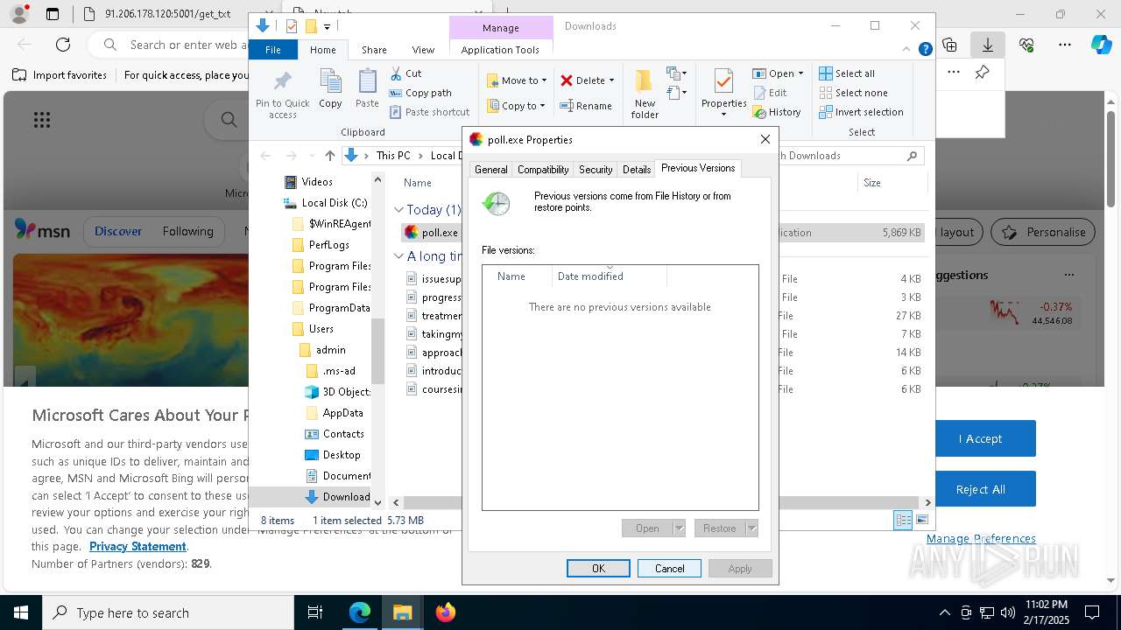Viewport: 1121px width, 630px height.
Task: Open Application Tools ribbon tab
Action: pyautogui.click(x=500, y=50)
